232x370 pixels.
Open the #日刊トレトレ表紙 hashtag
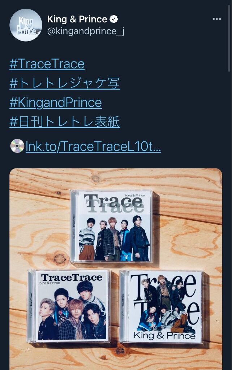(x=65, y=122)
